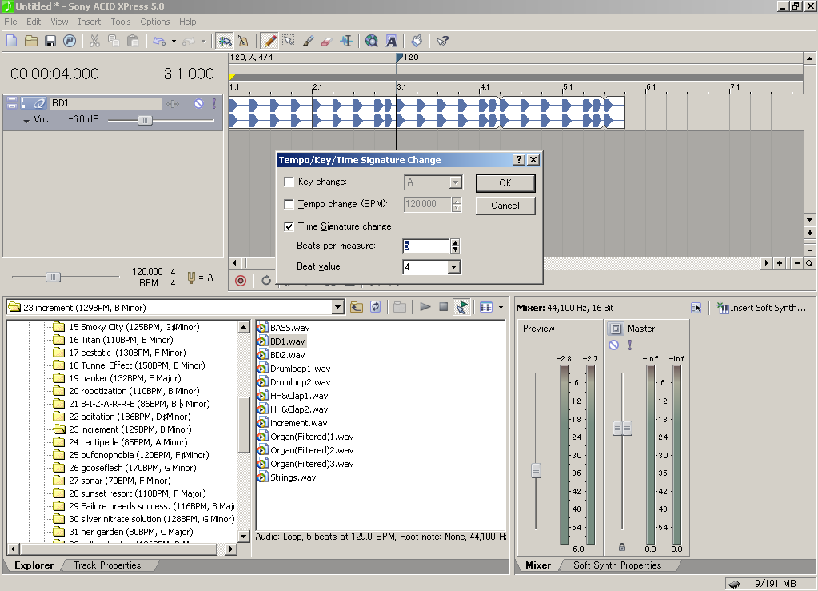Click the toolbar icon showing letter A
This screenshot has width=818, height=591.
(x=391, y=41)
